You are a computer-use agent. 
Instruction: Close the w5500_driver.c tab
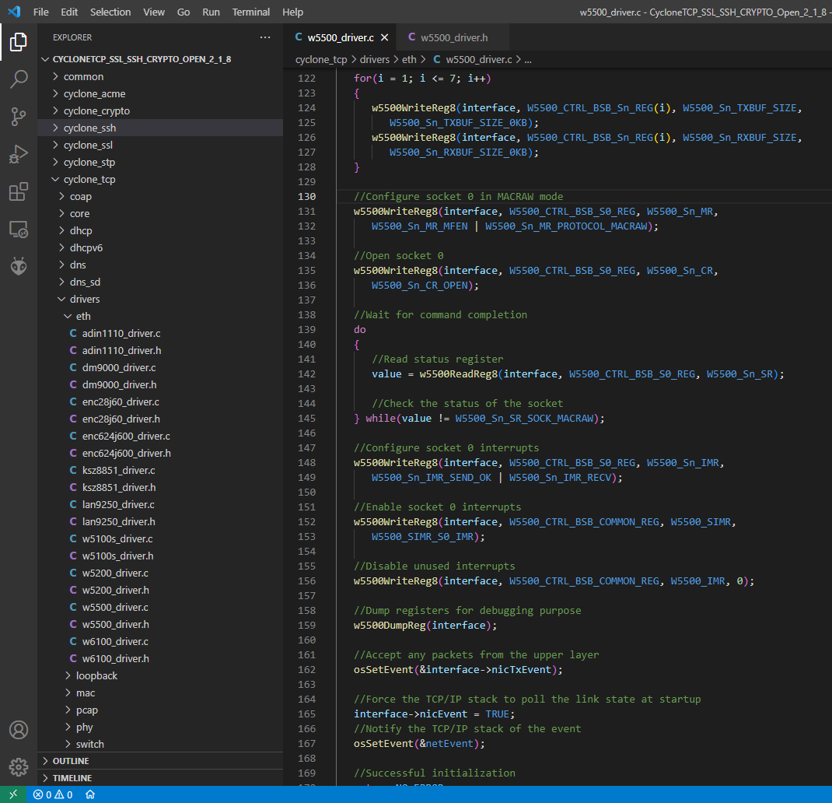[385, 37]
